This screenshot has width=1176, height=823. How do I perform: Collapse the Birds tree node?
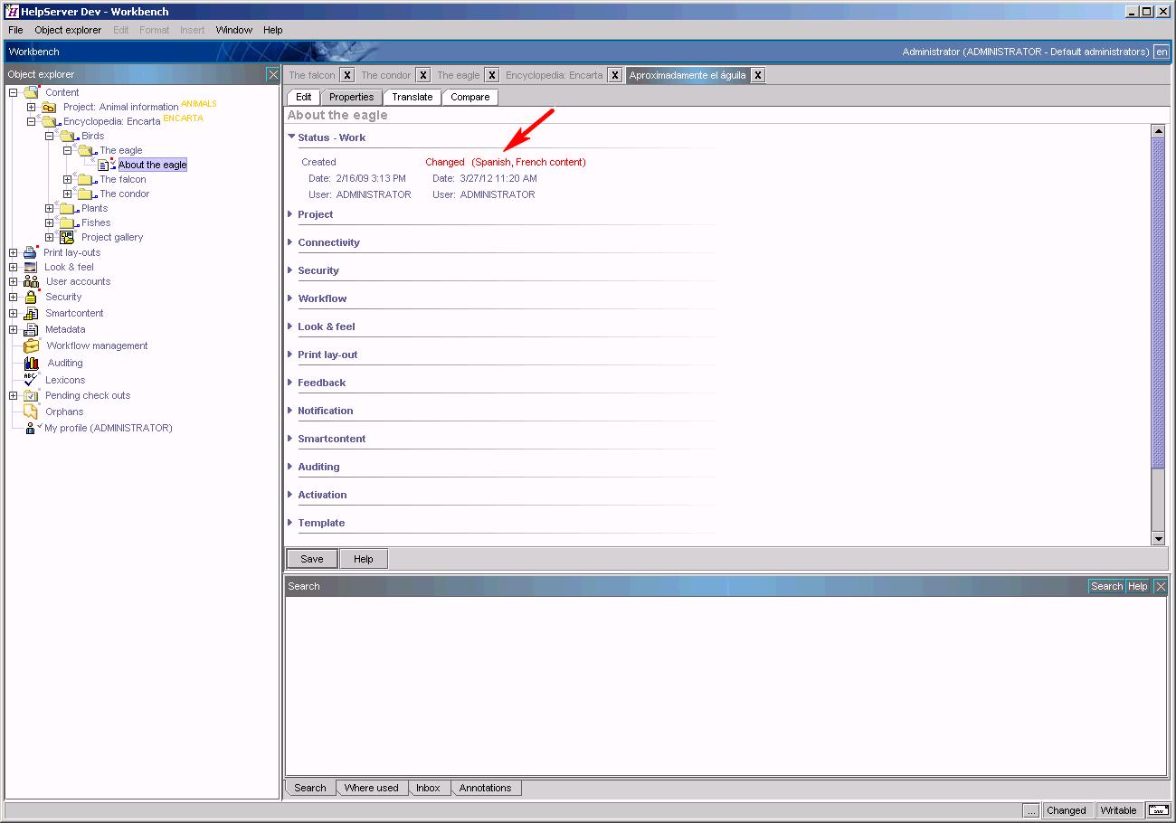point(49,136)
